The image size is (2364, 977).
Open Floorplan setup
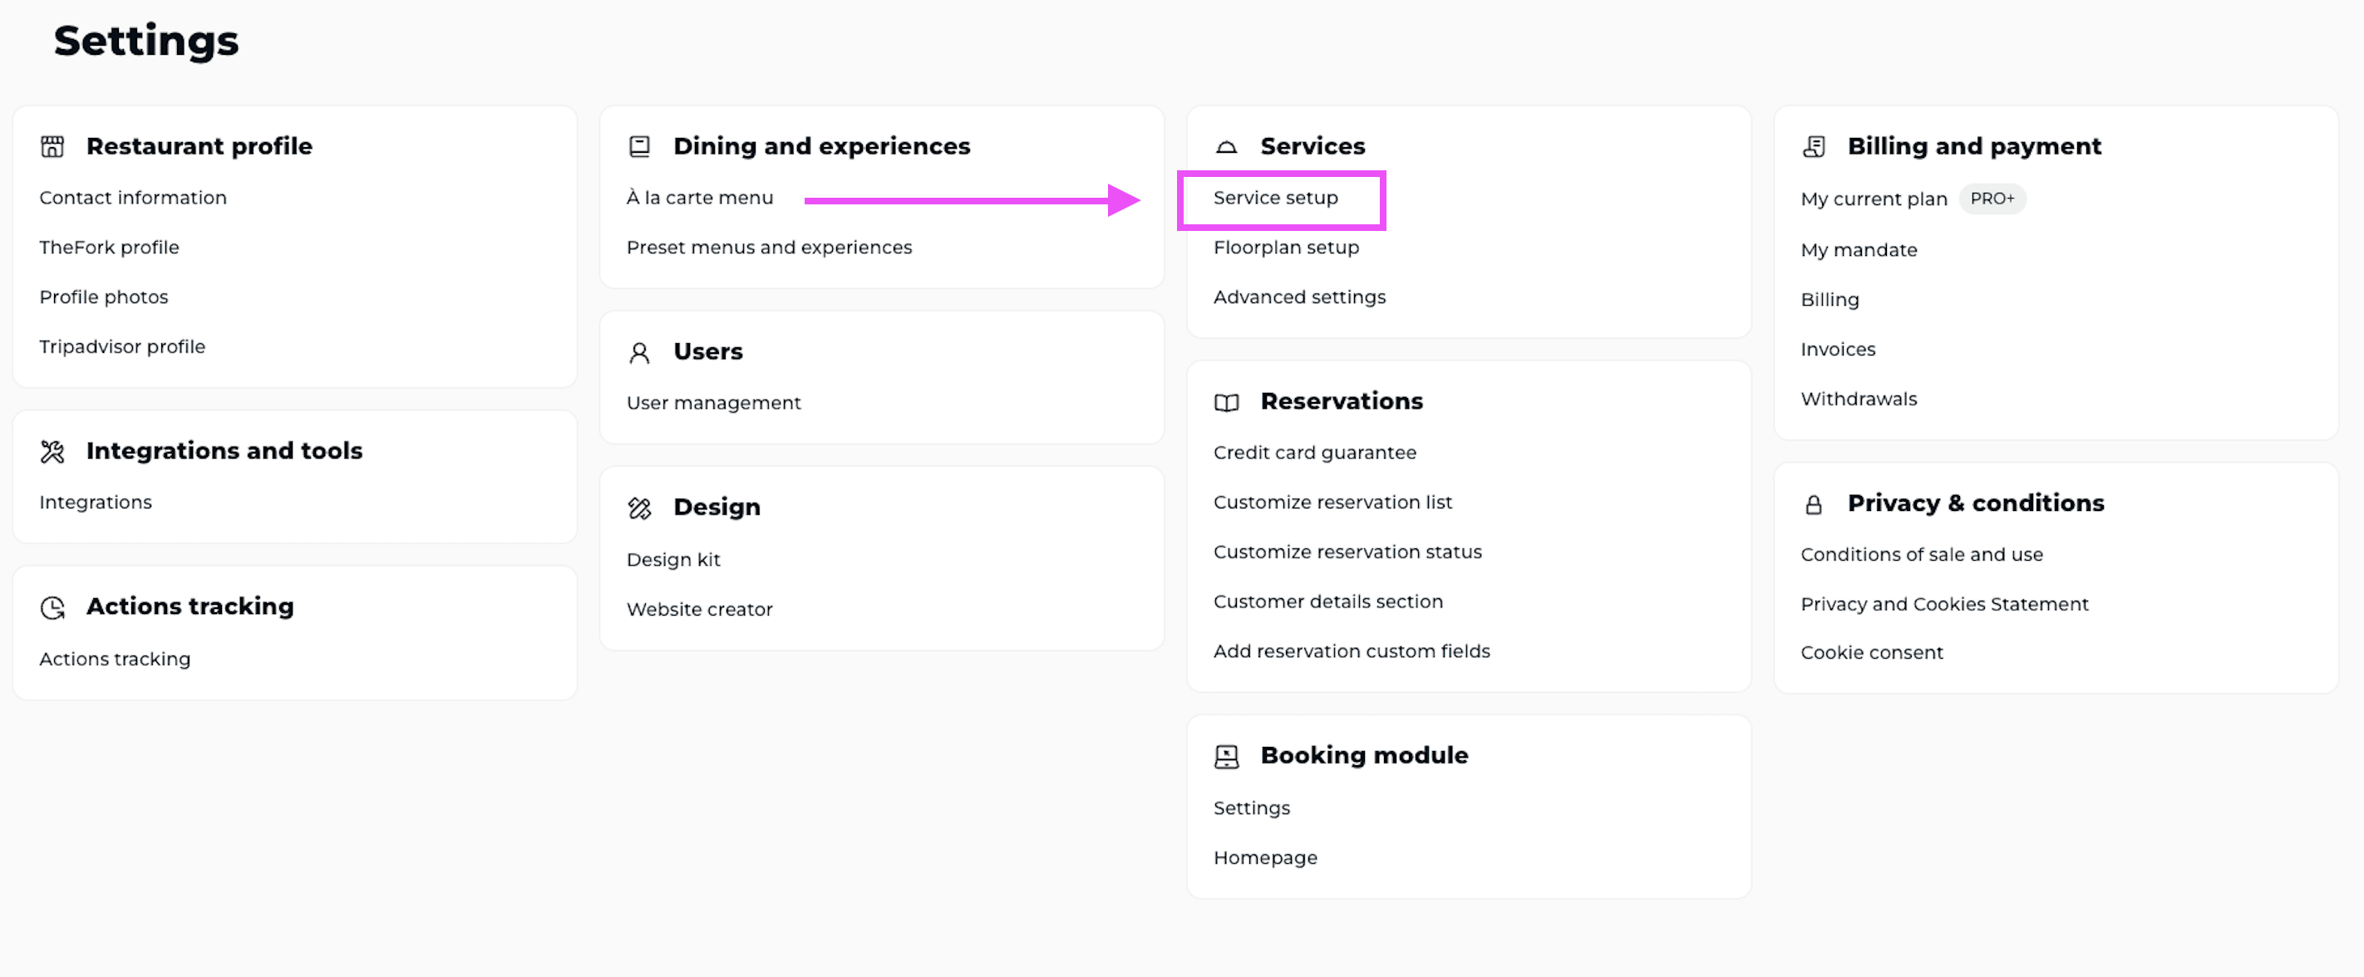tap(1286, 247)
